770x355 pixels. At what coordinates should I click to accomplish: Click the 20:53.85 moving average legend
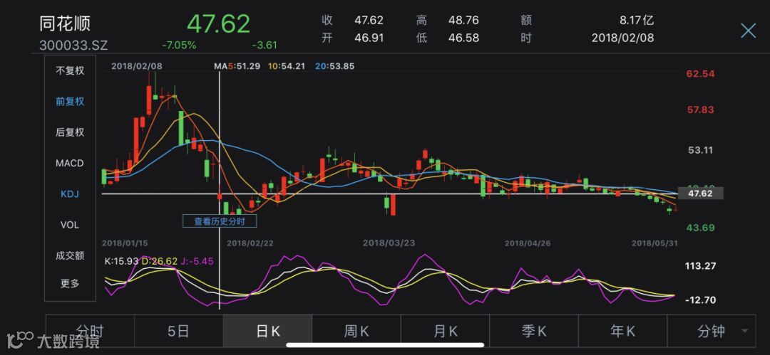[334, 66]
